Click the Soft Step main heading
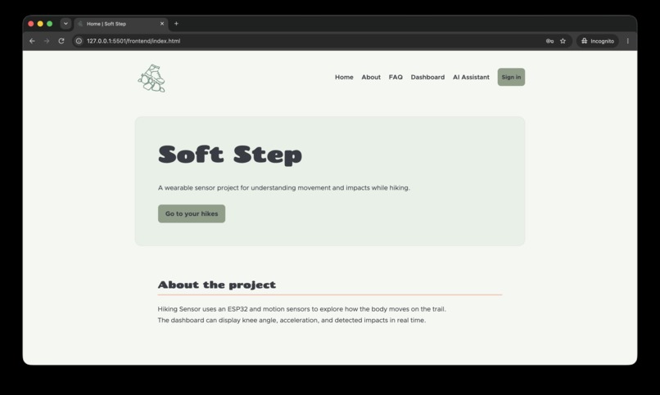Viewport: 660px width, 395px height. [x=230, y=155]
